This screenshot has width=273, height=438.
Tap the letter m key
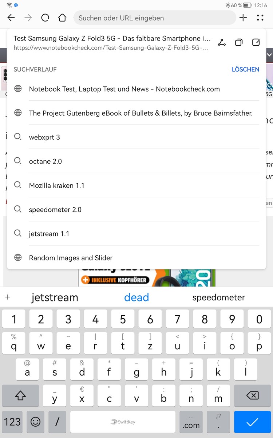click(x=218, y=396)
